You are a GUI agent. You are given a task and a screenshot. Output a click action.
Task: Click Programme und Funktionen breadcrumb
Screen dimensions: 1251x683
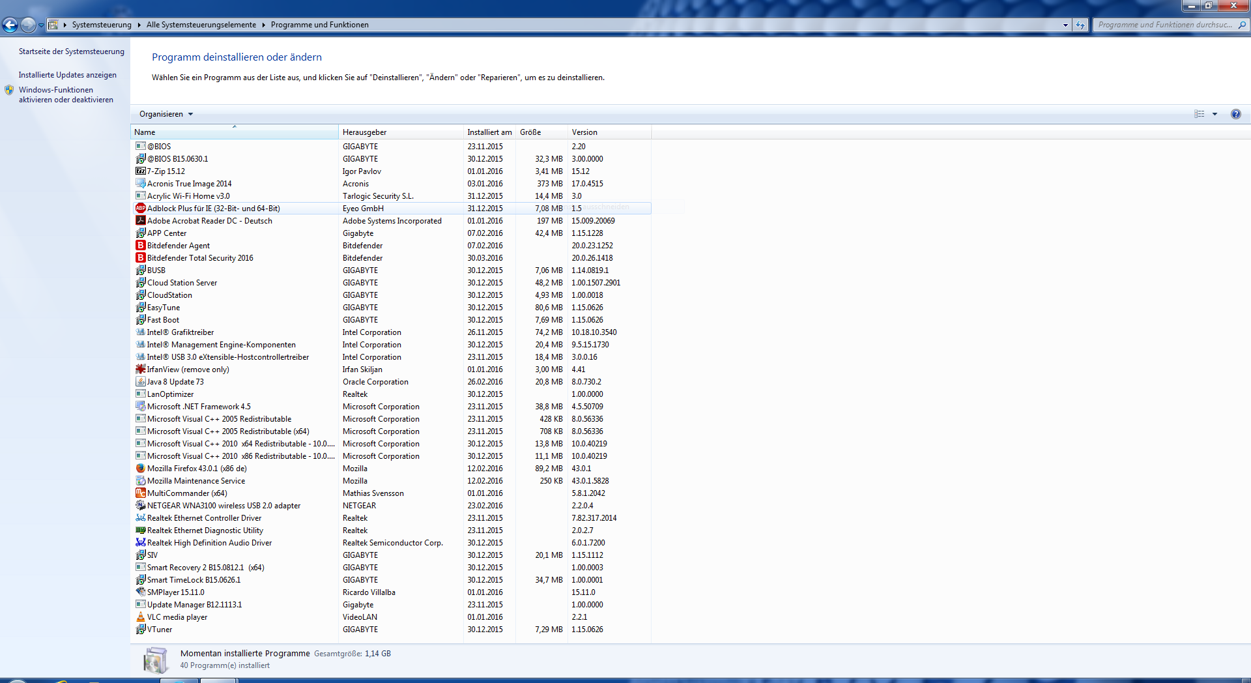pos(320,25)
